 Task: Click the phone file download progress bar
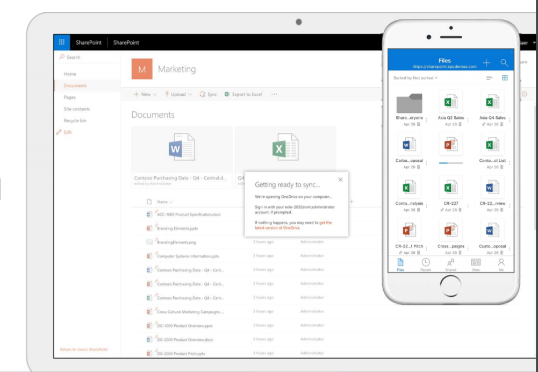[x=451, y=163]
